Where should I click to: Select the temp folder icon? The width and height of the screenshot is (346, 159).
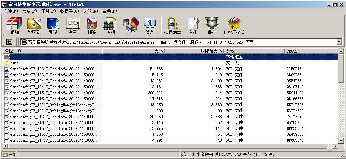point(7,63)
